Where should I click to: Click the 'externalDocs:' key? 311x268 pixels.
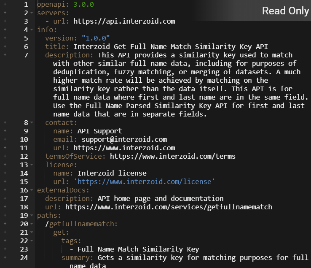(63, 190)
